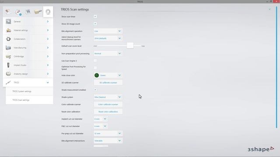
Task: Toggle the Shade measurement enabled checkbox
Action: (95, 90)
